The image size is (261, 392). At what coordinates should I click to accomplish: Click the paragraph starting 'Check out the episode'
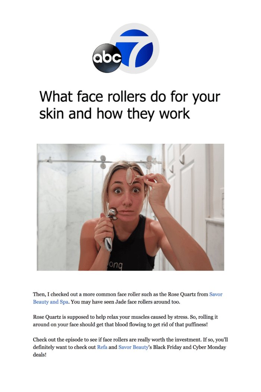(130, 347)
